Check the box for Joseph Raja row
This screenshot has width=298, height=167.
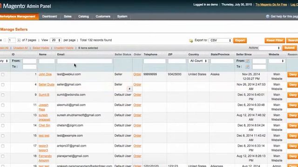tap(3, 105)
